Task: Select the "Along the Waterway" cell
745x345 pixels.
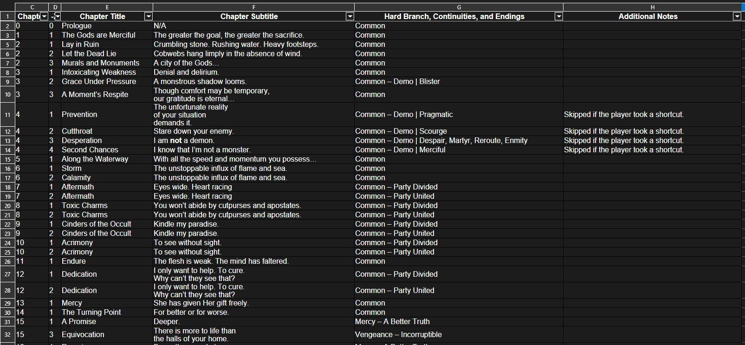Action: [107, 159]
